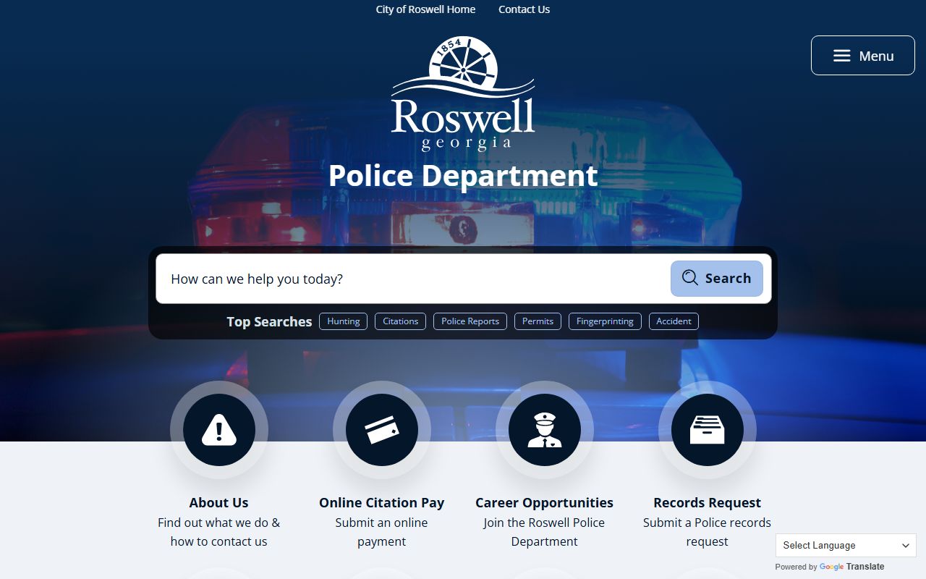Image resolution: width=926 pixels, height=579 pixels.
Task: Open the Contact Us link
Action: click(x=524, y=9)
